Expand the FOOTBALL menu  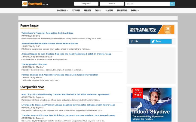pyautogui.click(x=62, y=11)
